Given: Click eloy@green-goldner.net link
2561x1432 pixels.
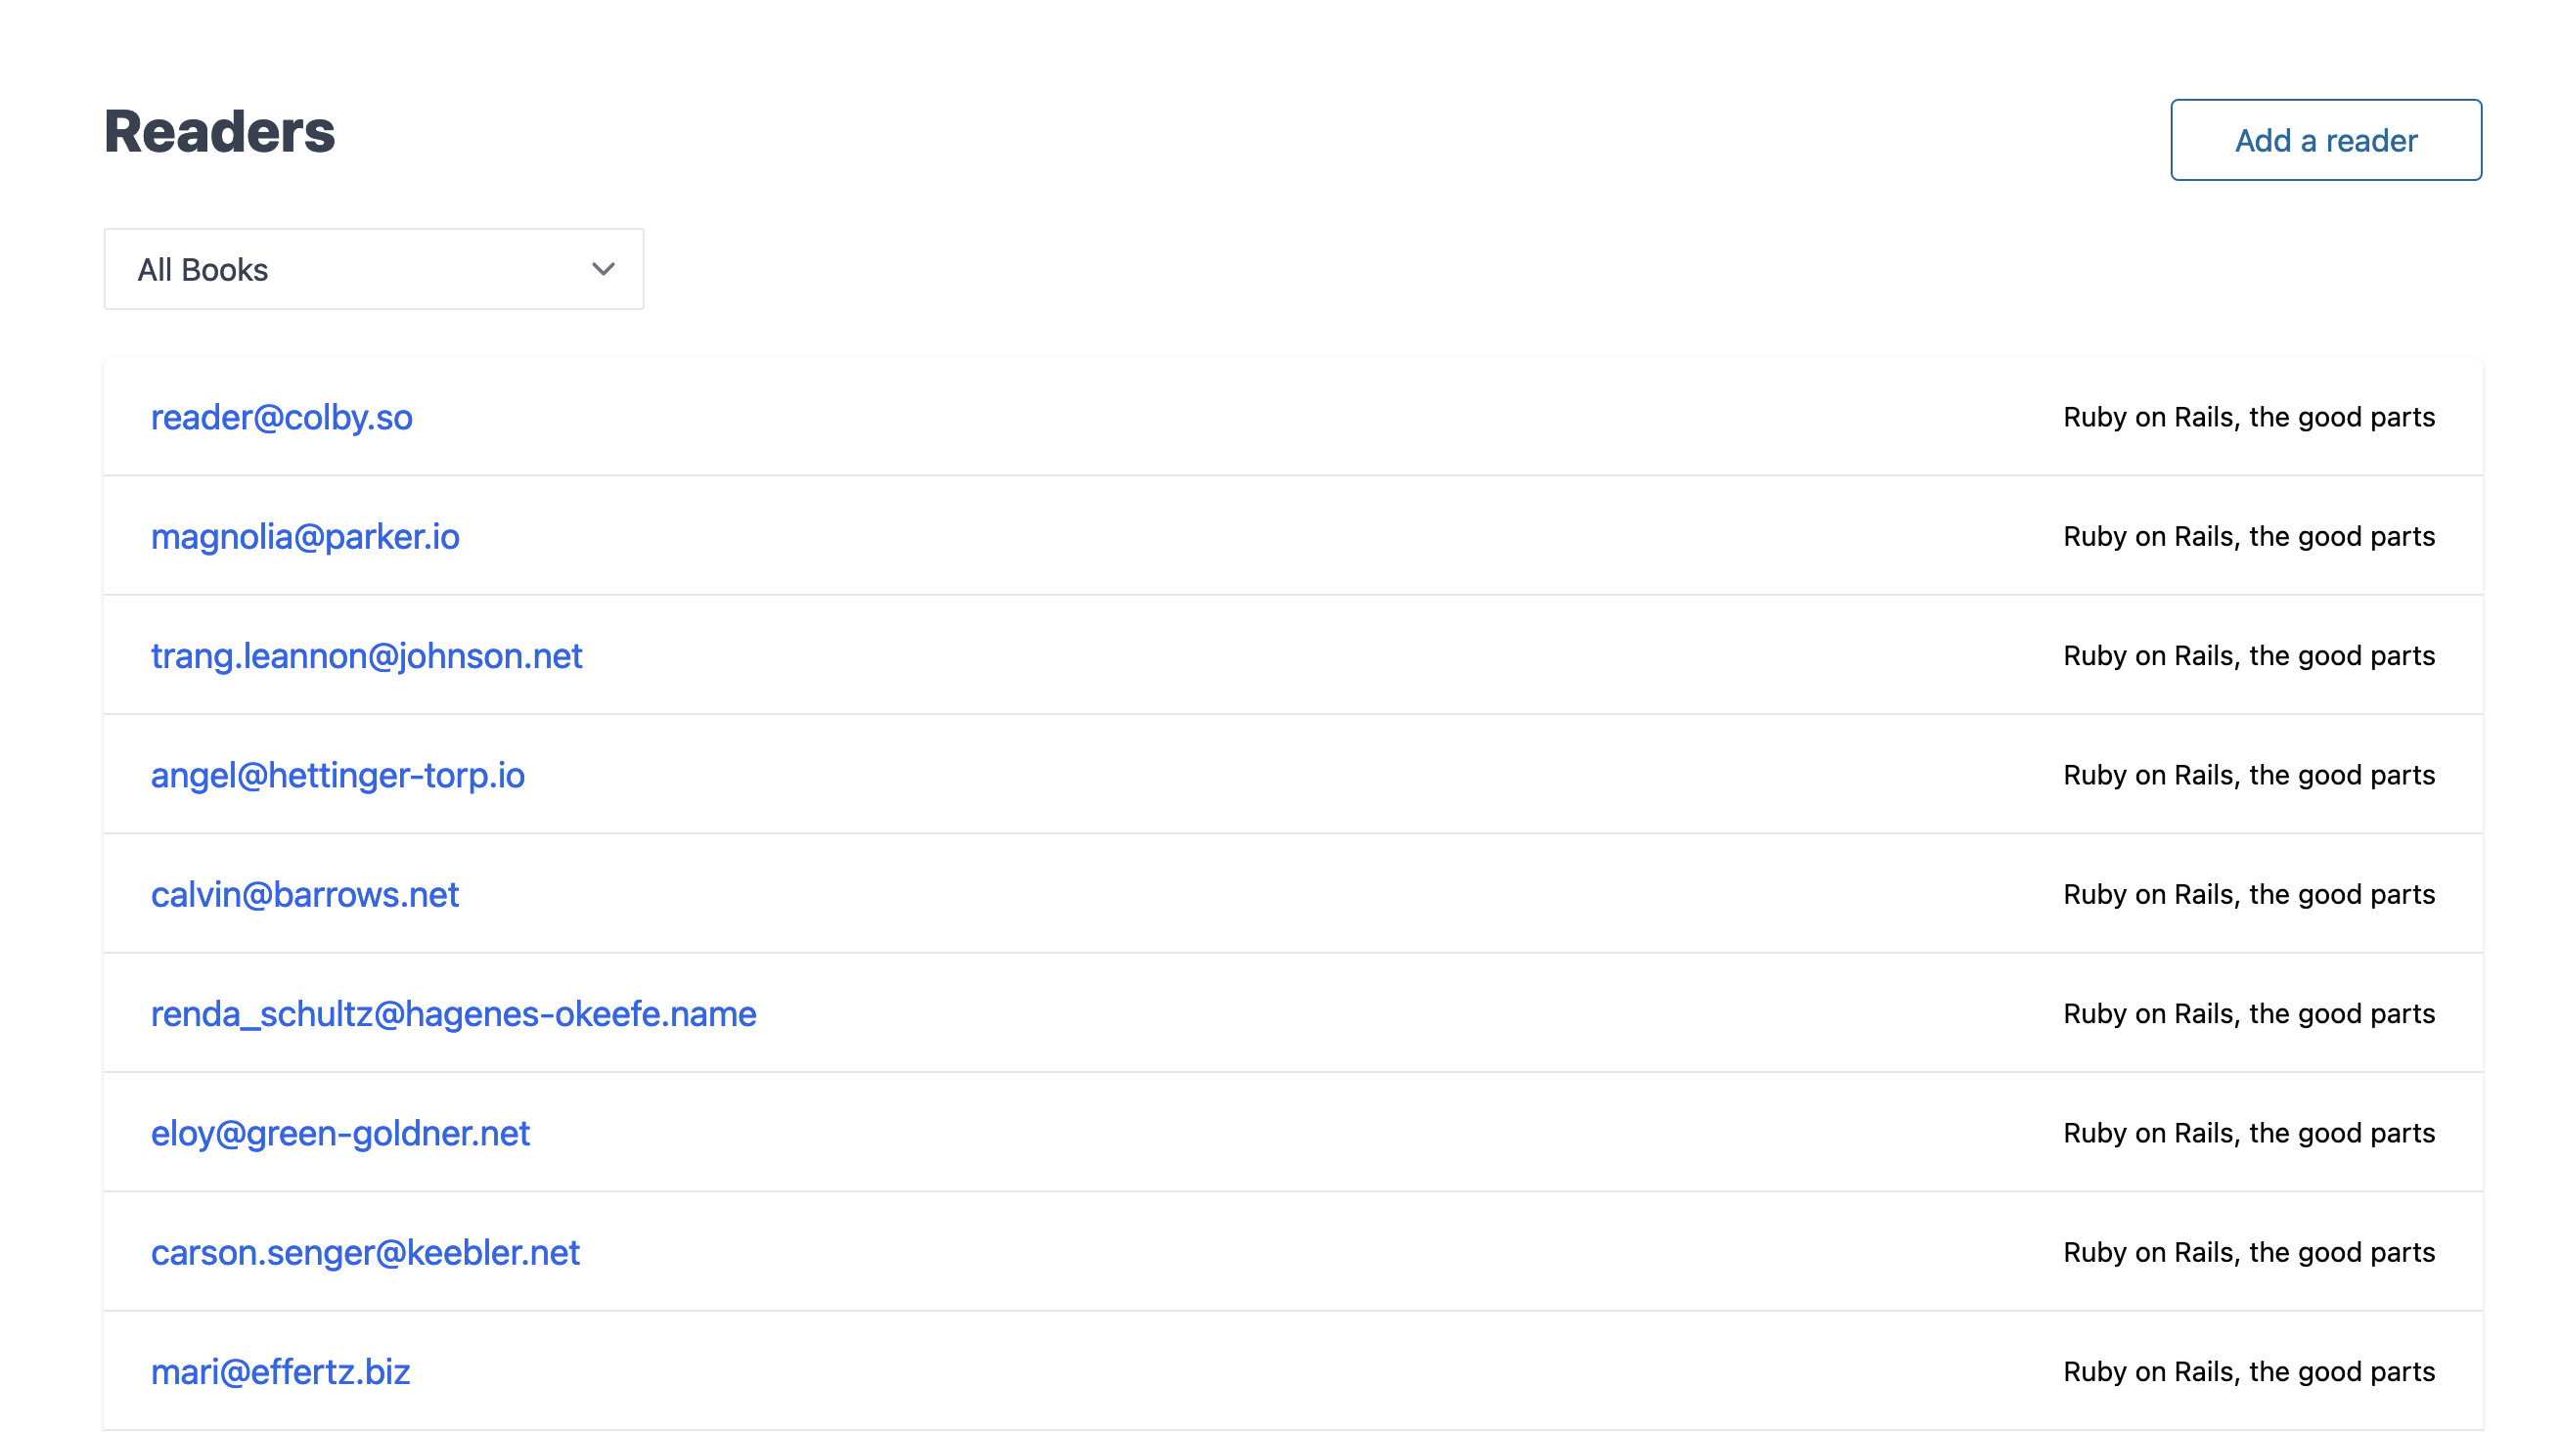Looking at the screenshot, I should click(x=340, y=1133).
